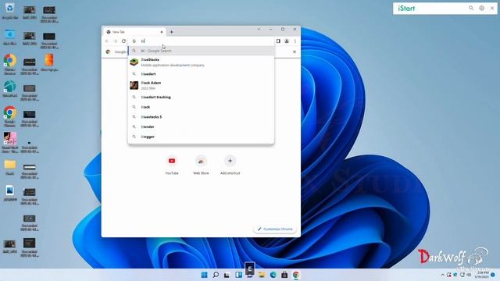Viewport: 500px width, 281px height.
Task: Launch Microsoft Edge from the taskbar
Action: [x=273, y=275]
